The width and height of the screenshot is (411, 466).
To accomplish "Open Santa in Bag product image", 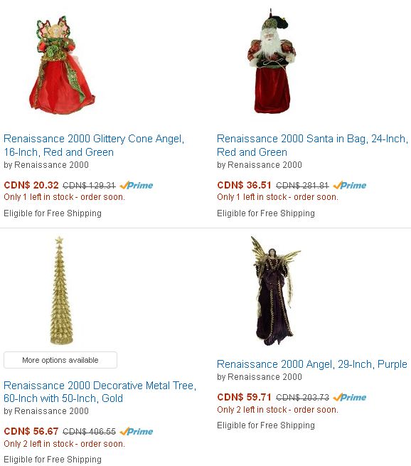I will 272,61.
